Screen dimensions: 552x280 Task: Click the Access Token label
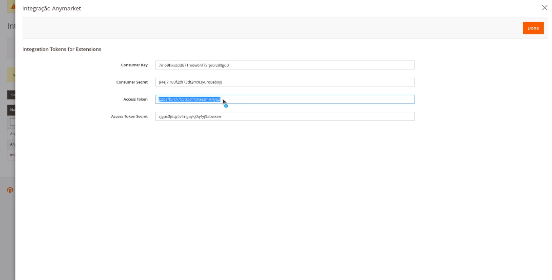pyautogui.click(x=135, y=99)
